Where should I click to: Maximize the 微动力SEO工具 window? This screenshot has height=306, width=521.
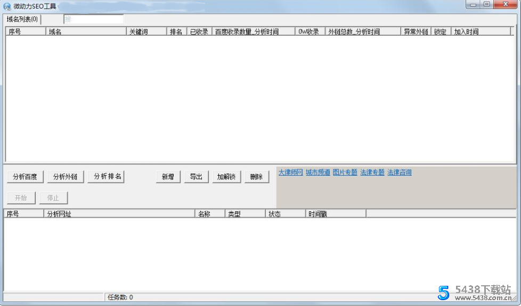(487, 5)
